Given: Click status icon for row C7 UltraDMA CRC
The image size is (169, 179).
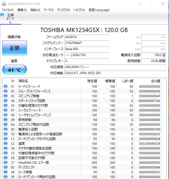Looking at the screenshot, I should click(6, 162).
